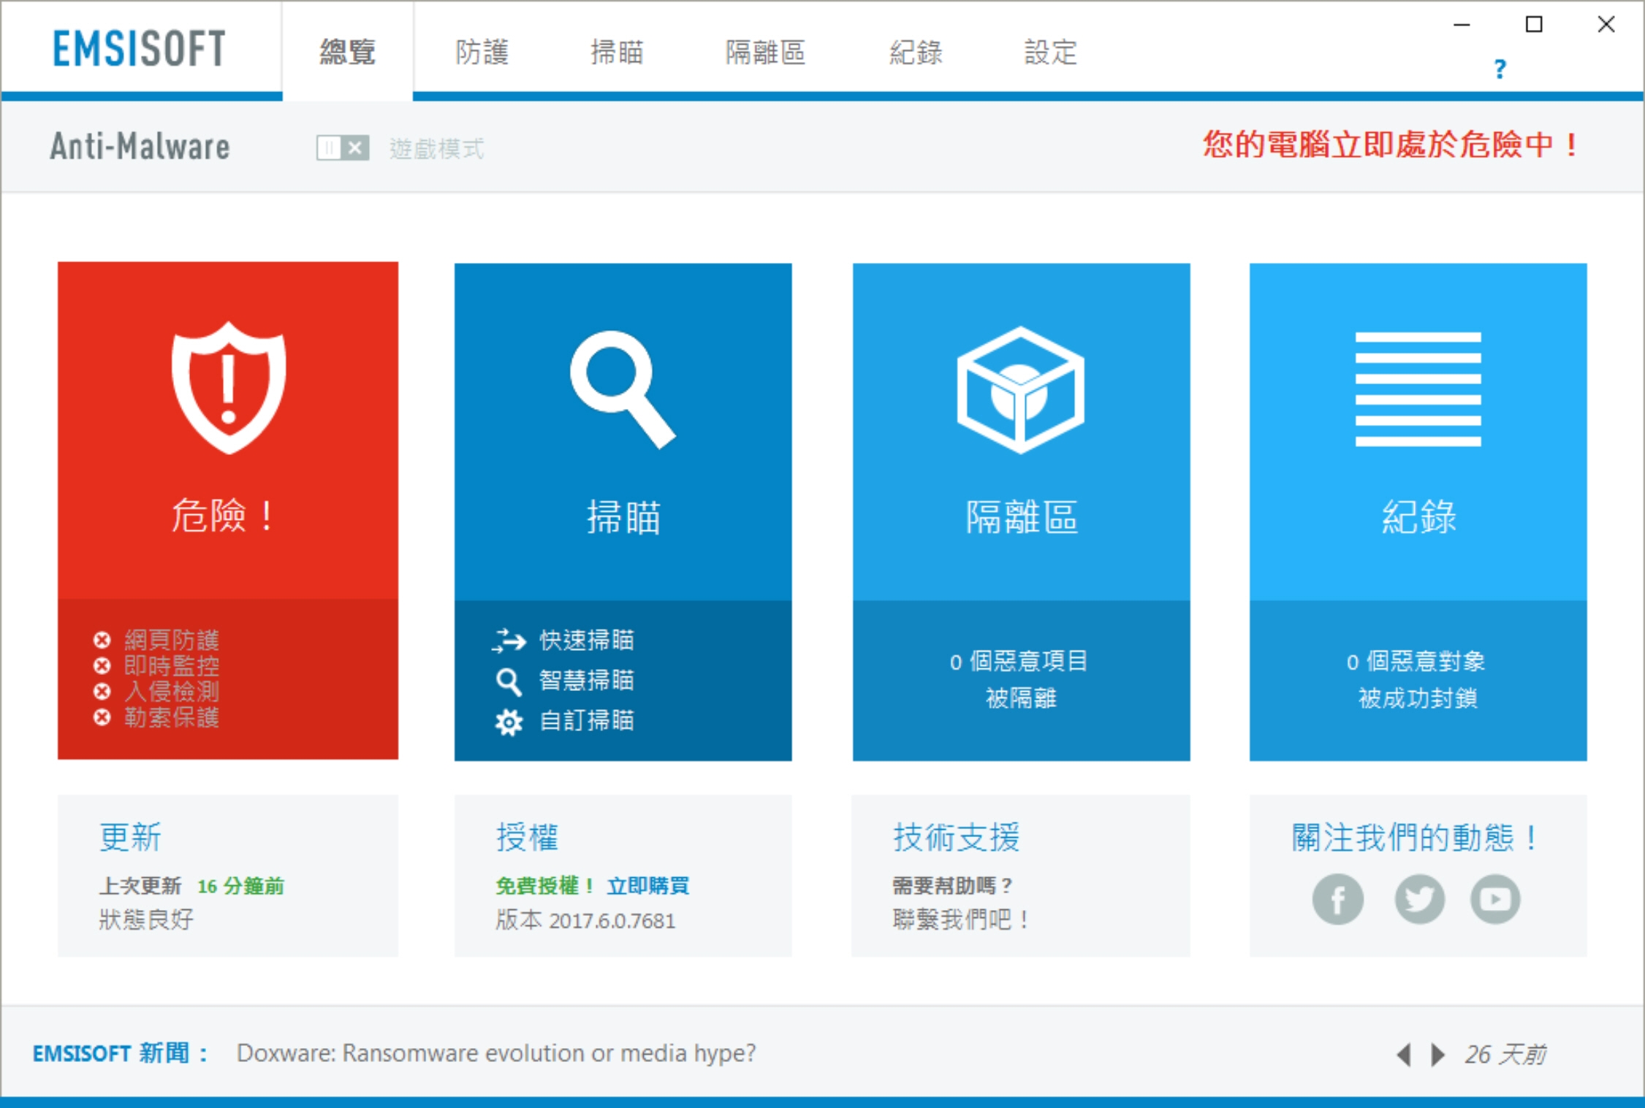
Task: Switch to the 防護 protection tab
Action: [x=482, y=52]
